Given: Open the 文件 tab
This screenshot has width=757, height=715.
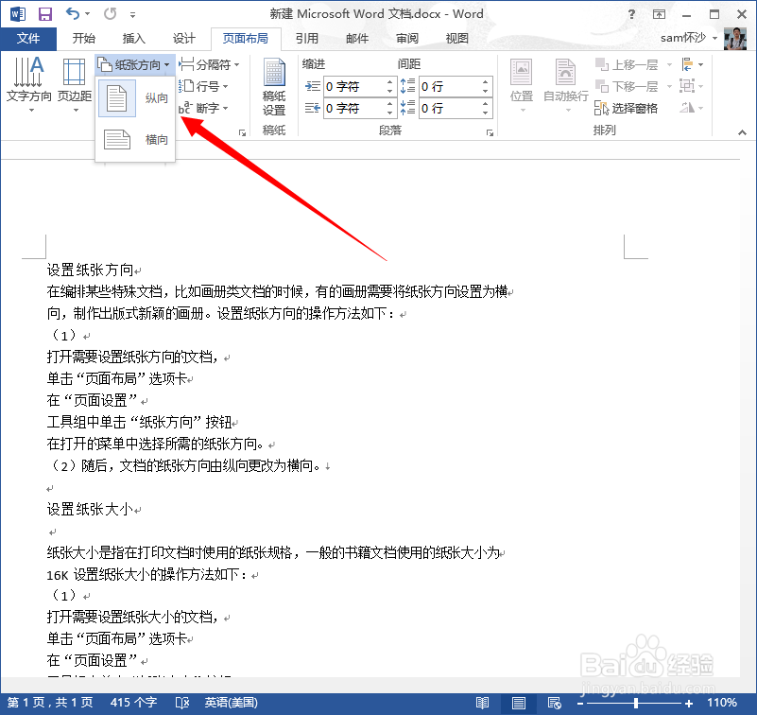Looking at the screenshot, I should (x=28, y=38).
